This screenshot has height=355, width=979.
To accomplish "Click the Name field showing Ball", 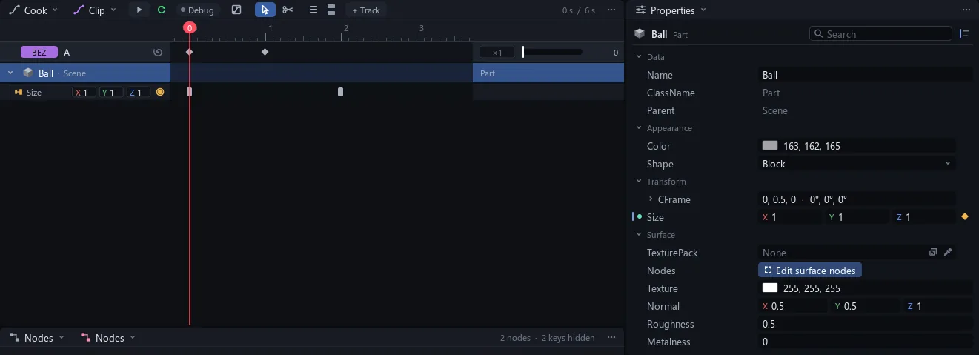I will click(x=865, y=75).
